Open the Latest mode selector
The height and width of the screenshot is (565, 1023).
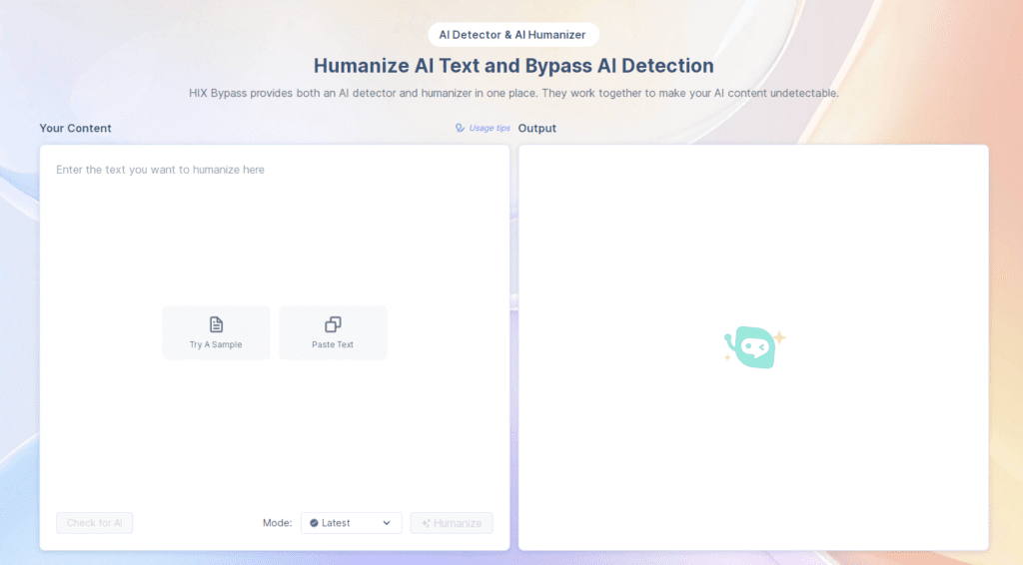(x=351, y=523)
